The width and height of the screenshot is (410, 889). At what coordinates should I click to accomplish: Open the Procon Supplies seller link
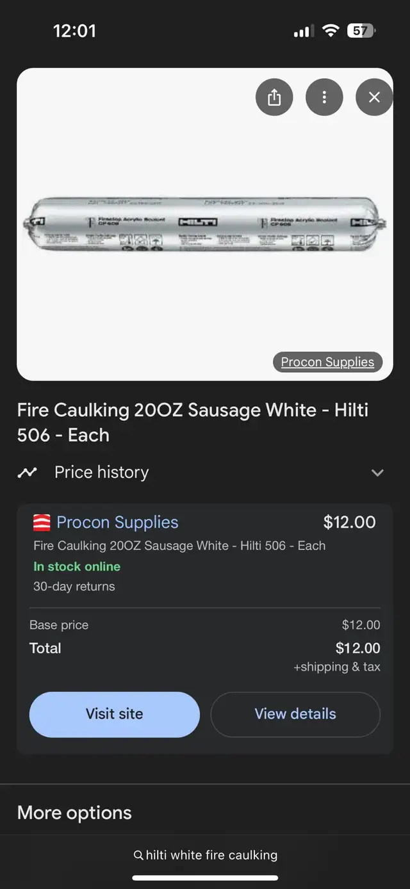pyautogui.click(x=117, y=522)
